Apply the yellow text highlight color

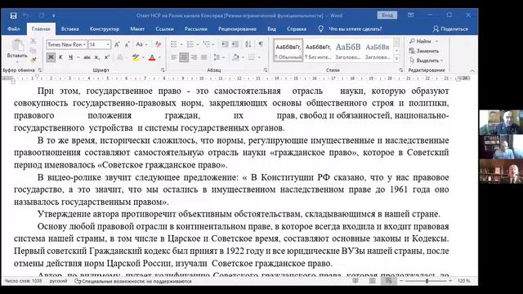click(x=136, y=57)
